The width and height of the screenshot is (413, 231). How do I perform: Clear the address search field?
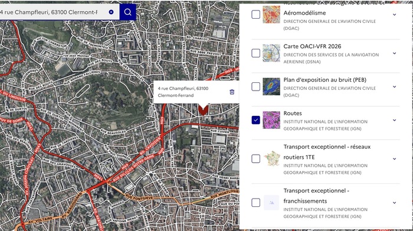click(111, 12)
